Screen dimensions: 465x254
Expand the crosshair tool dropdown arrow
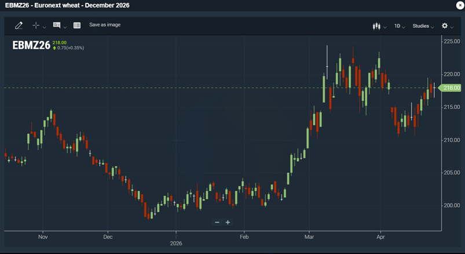tap(45, 27)
